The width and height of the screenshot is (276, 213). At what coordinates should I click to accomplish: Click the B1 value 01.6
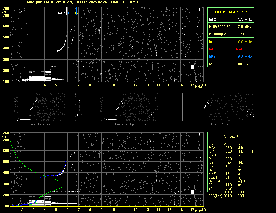pyautogui.click(x=229, y=189)
